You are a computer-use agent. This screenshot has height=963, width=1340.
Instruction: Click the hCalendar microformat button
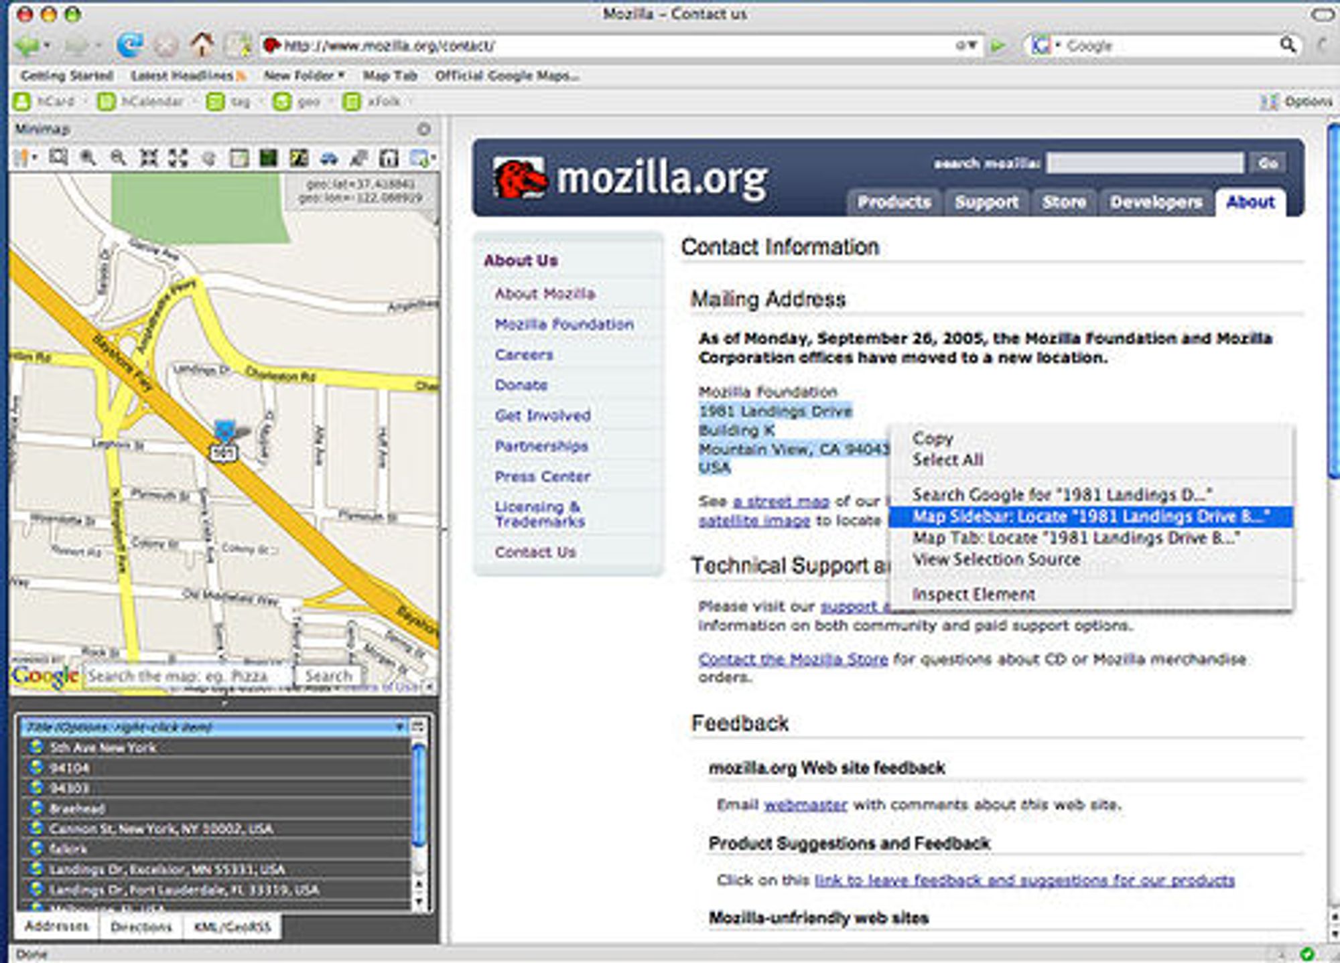click(140, 101)
